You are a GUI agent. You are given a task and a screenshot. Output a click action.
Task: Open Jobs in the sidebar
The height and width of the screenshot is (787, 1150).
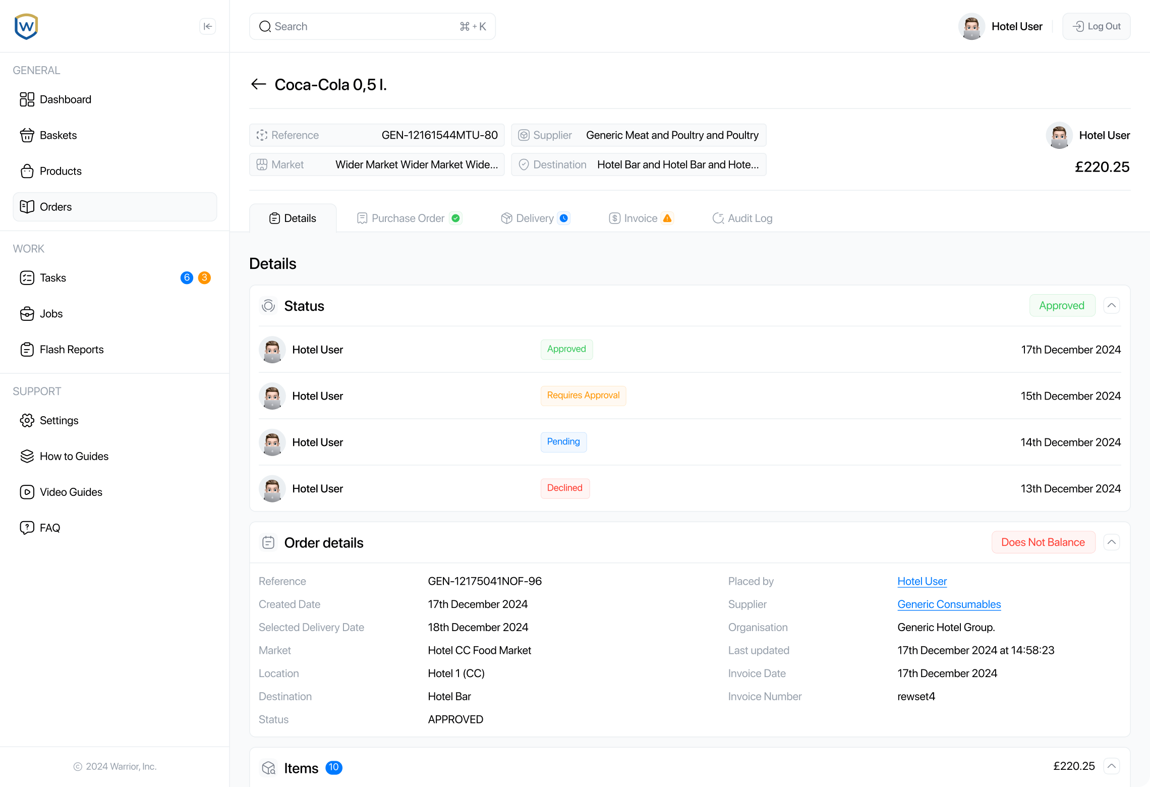(114, 314)
